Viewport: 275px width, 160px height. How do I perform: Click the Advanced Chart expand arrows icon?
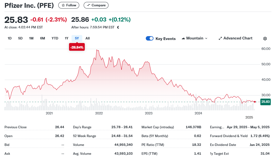tap(220, 38)
